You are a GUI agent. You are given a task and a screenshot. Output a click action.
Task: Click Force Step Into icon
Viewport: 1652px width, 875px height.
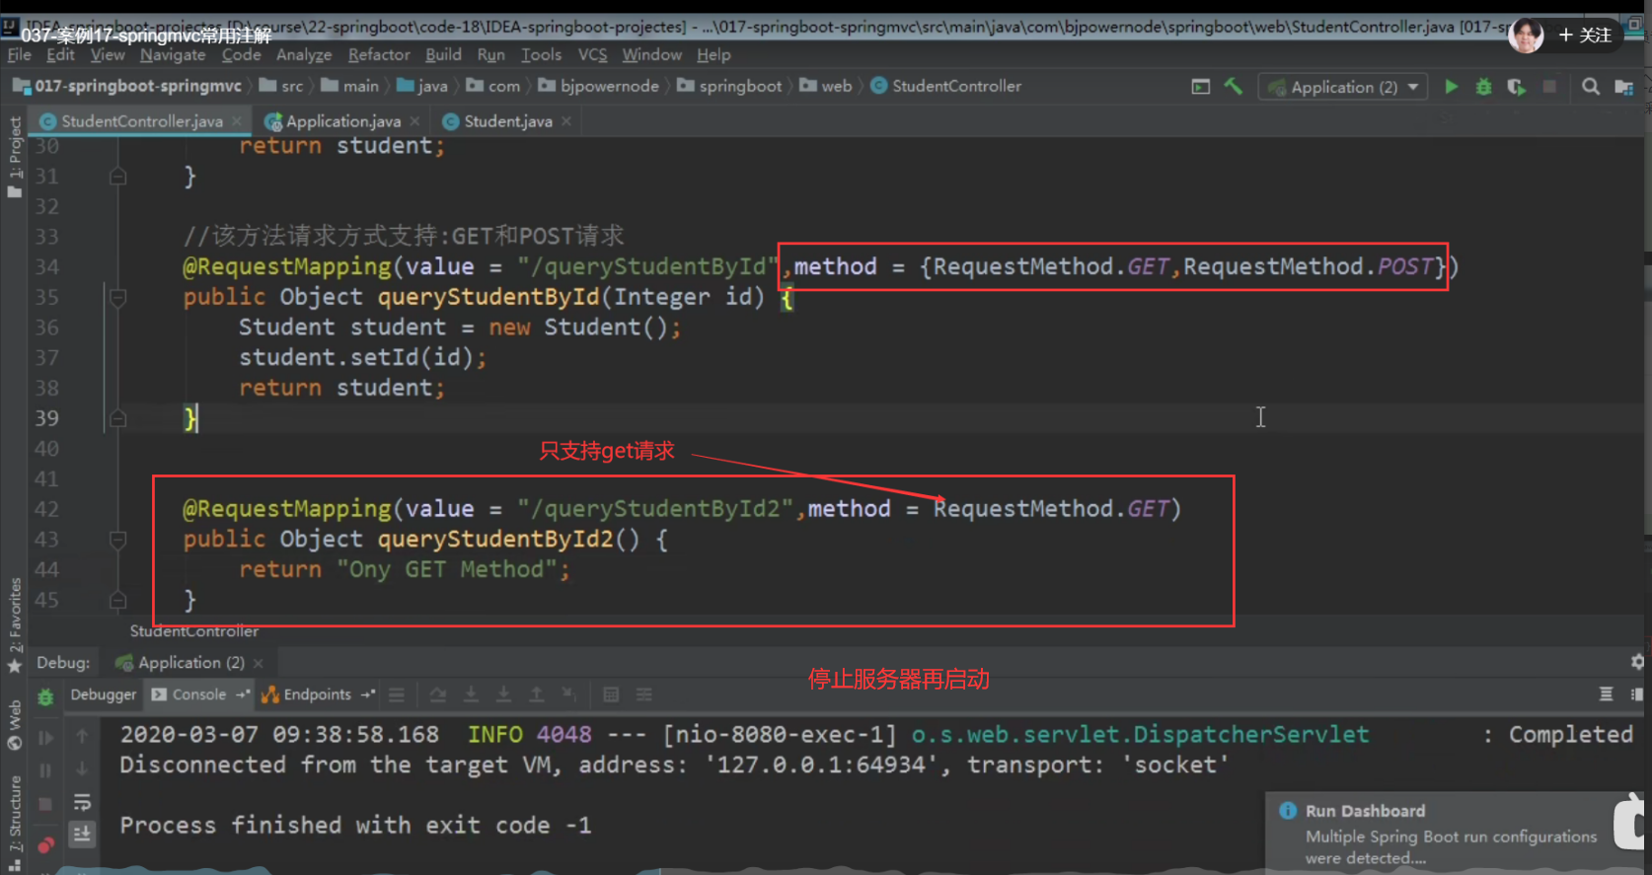click(503, 695)
